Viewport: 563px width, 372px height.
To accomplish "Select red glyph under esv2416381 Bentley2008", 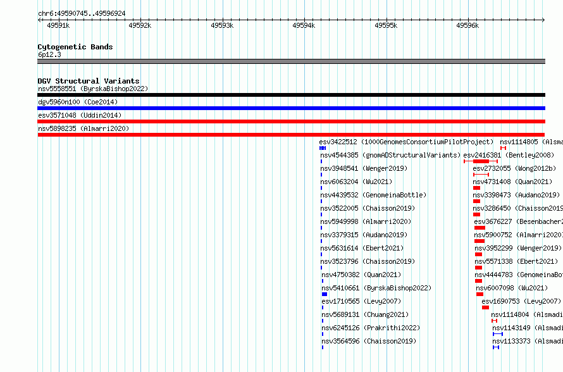I will tap(481, 161).
